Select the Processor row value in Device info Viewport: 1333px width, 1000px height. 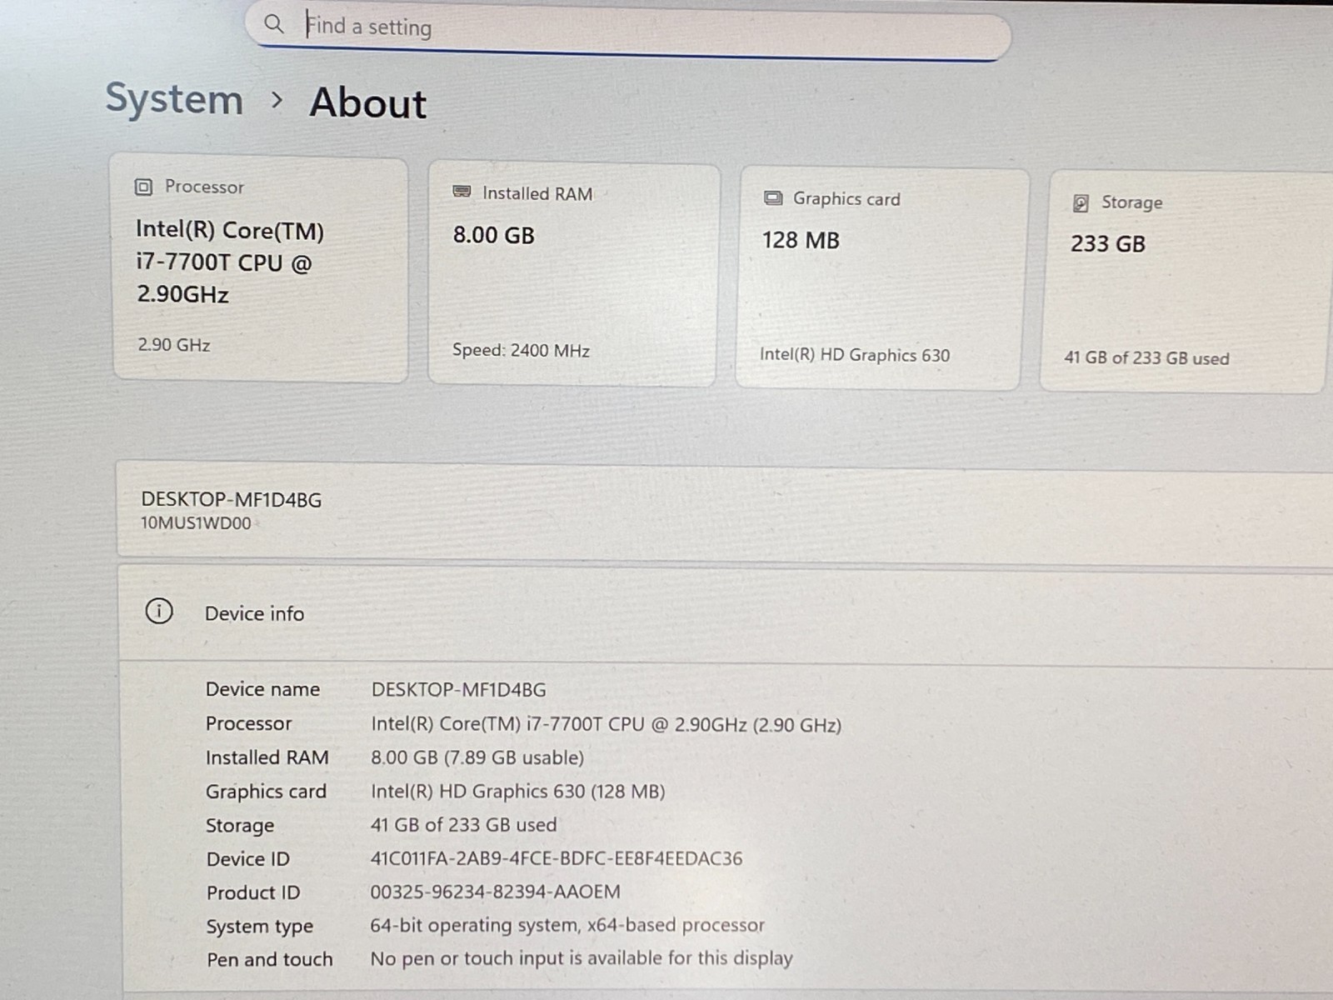[x=606, y=724]
